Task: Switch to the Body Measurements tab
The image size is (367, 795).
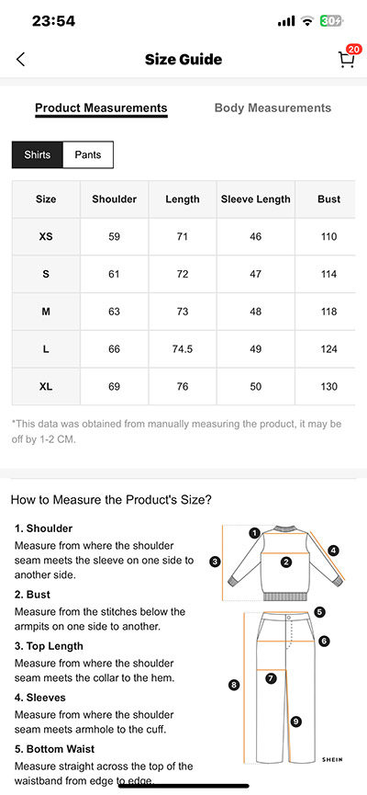Action: coord(272,108)
